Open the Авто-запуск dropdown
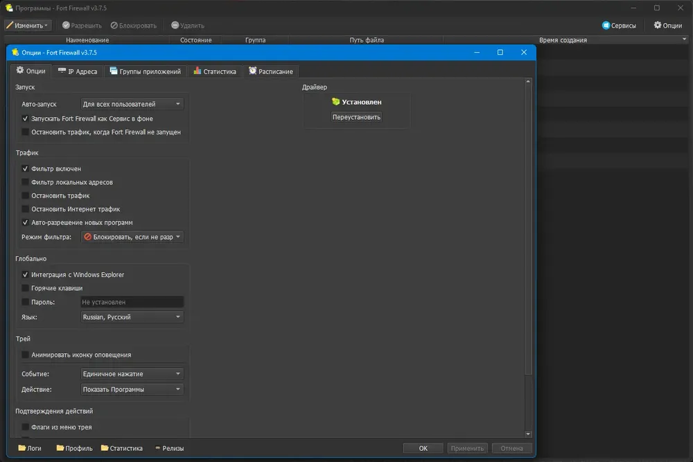Viewport: 693px width, 462px height. click(x=132, y=104)
